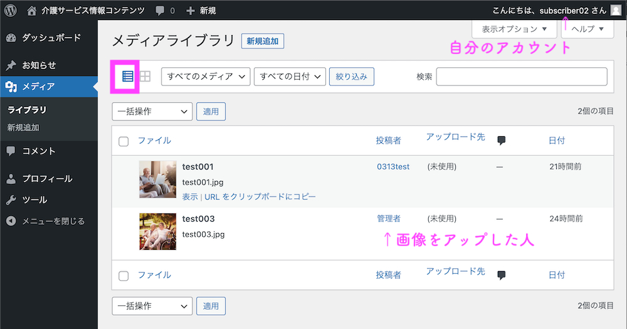Click author link 管理者

[x=389, y=218]
